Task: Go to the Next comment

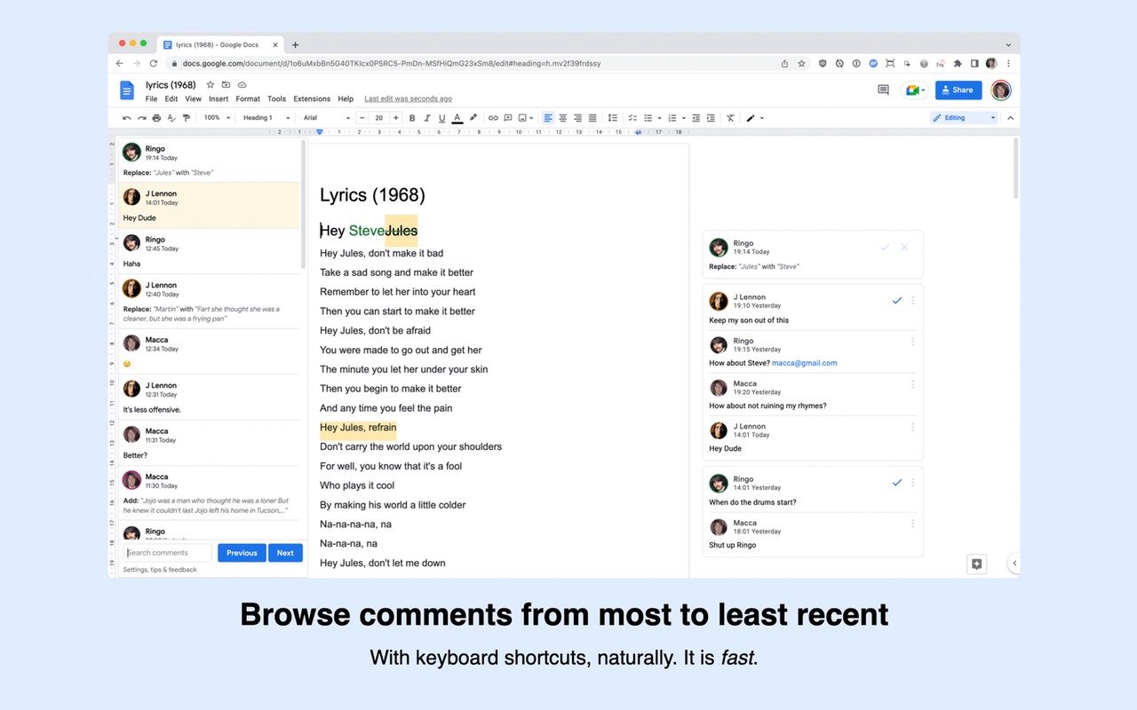Action: 285,553
